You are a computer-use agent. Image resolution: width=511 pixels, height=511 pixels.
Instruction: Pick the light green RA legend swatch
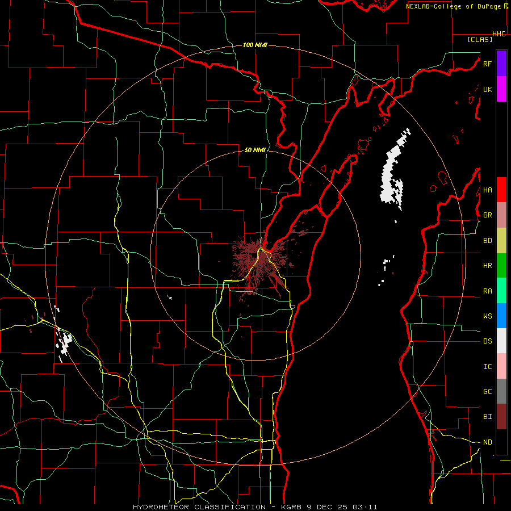[501, 291]
